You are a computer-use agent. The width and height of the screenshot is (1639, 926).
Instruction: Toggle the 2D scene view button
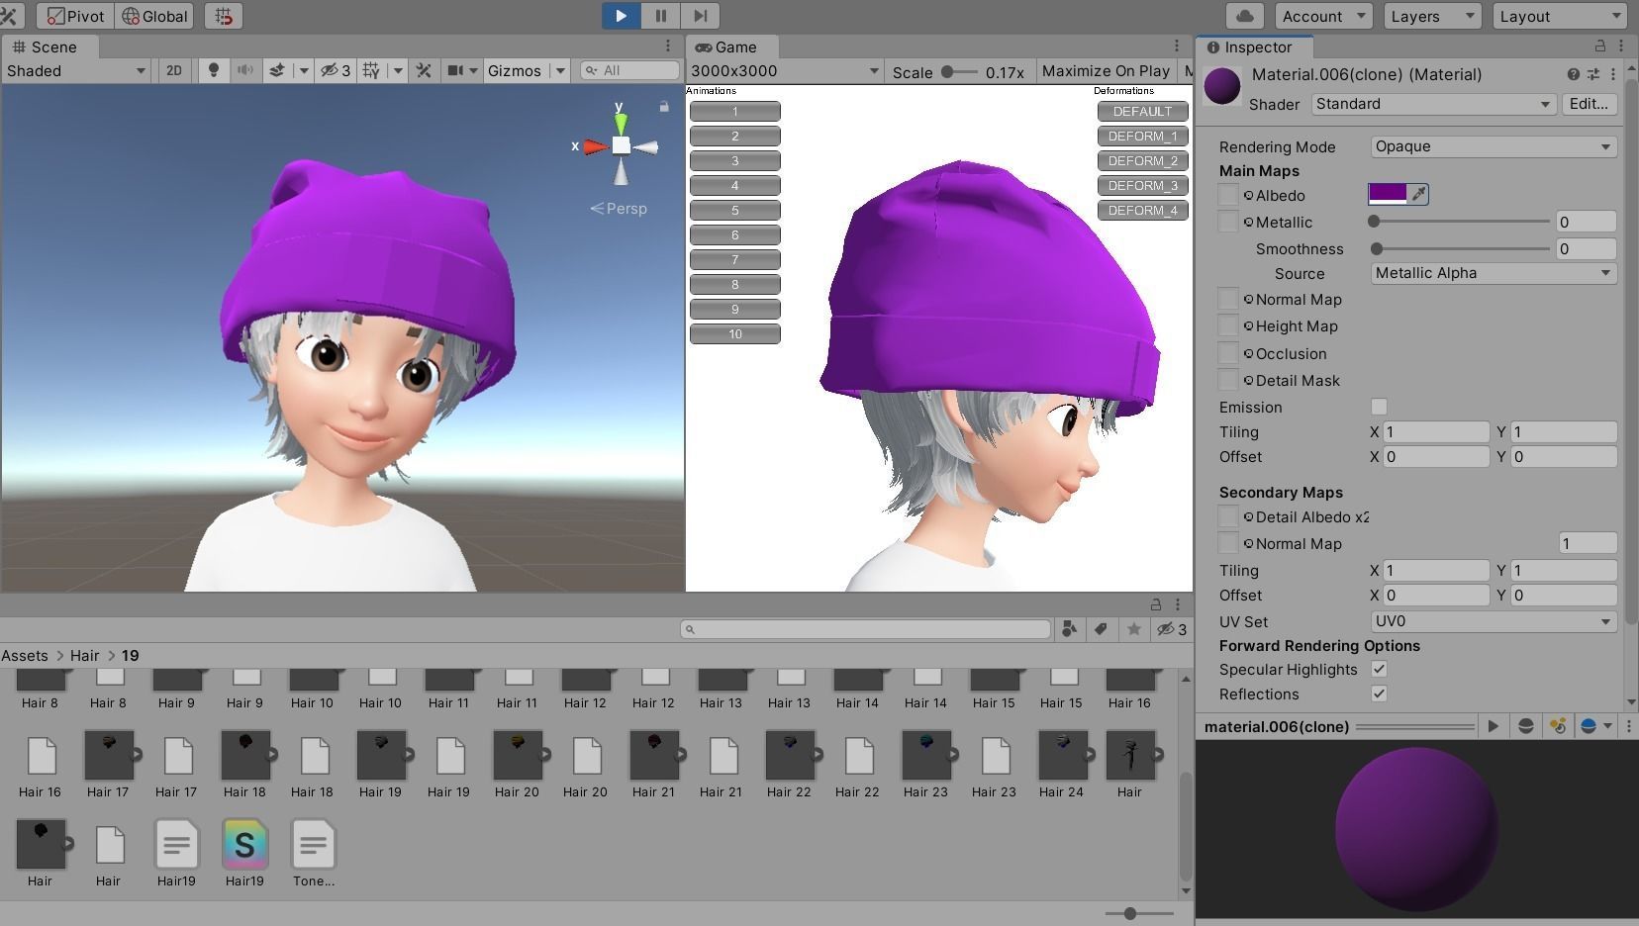coord(174,70)
